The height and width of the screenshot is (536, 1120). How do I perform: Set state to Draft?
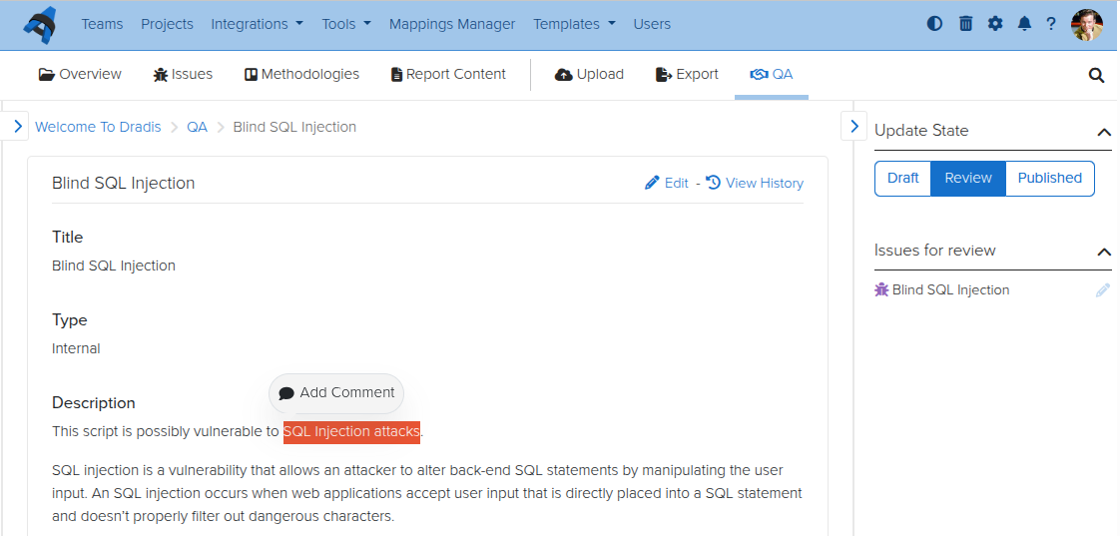(x=902, y=179)
